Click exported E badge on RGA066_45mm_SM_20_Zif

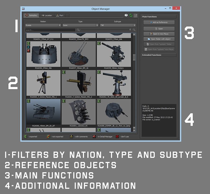[29, 101]
